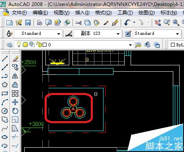Select the Polygon tool
Viewport: 184px width, 152px height.
pyautogui.click(x=5, y=85)
